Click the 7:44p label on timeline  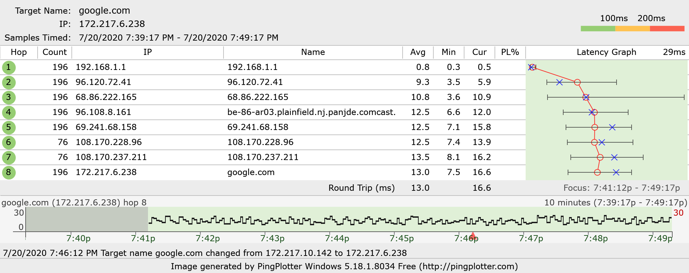(337, 238)
